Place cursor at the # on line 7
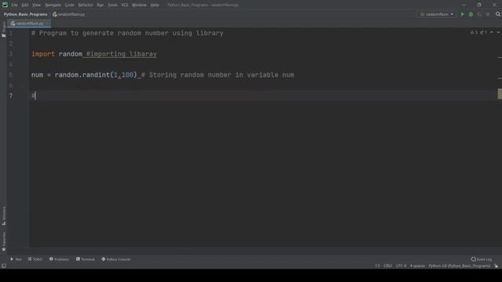502x282 pixels. click(x=33, y=96)
